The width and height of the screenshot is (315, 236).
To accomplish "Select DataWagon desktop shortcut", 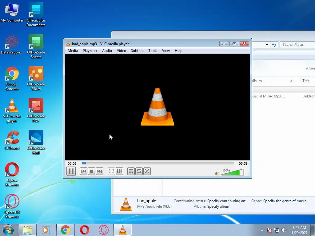I will [x=12, y=45].
